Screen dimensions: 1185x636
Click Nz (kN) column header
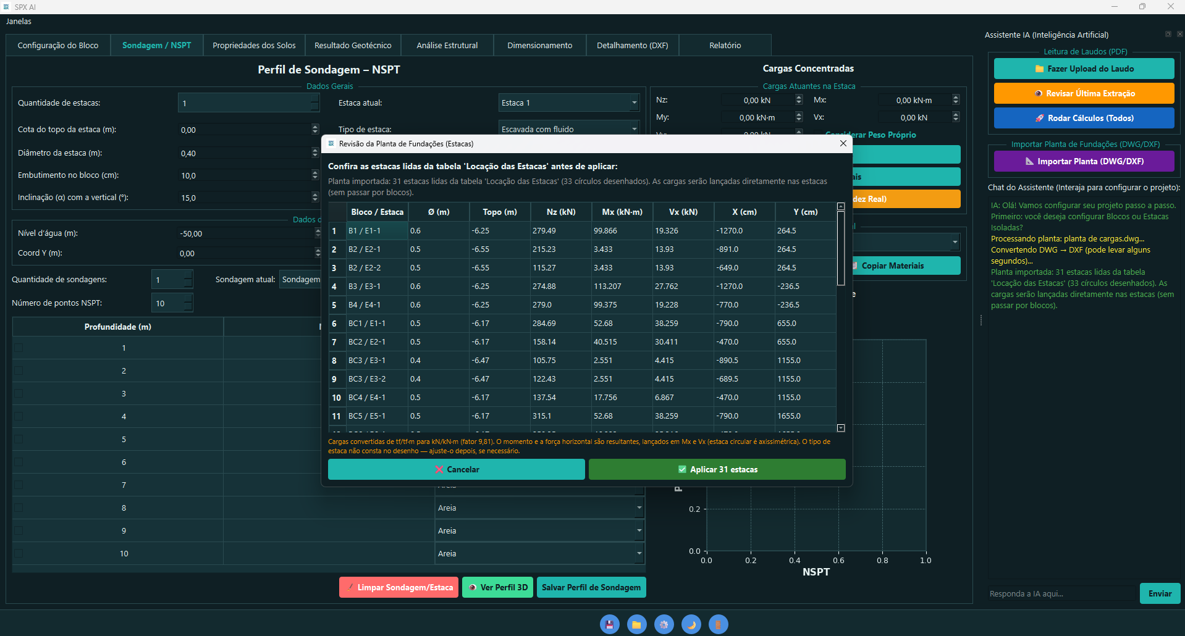tap(561, 212)
